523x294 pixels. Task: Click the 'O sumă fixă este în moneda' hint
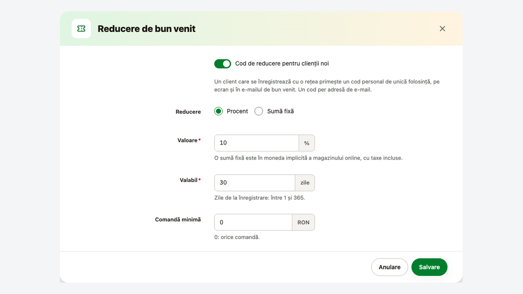click(x=308, y=158)
